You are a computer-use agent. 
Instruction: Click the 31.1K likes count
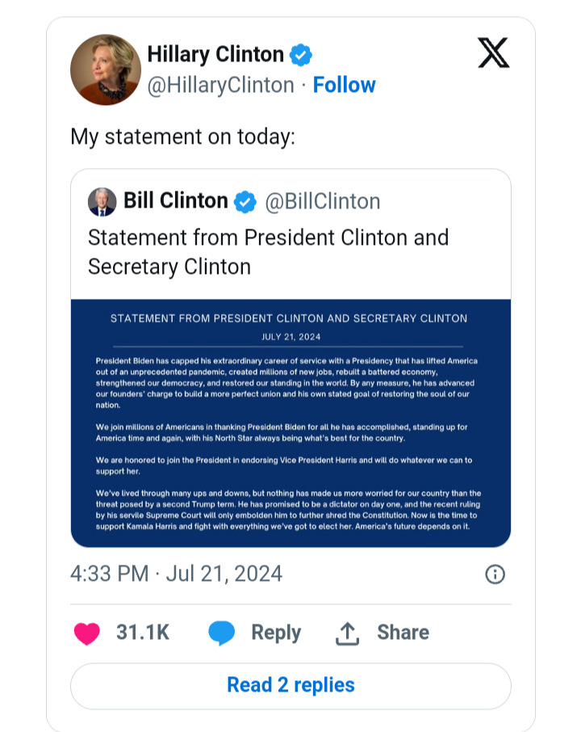coord(143,633)
